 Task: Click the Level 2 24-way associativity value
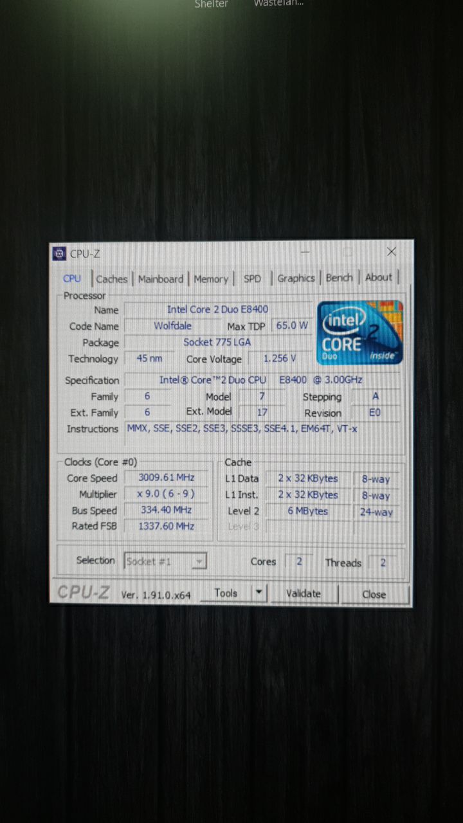point(376,512)
